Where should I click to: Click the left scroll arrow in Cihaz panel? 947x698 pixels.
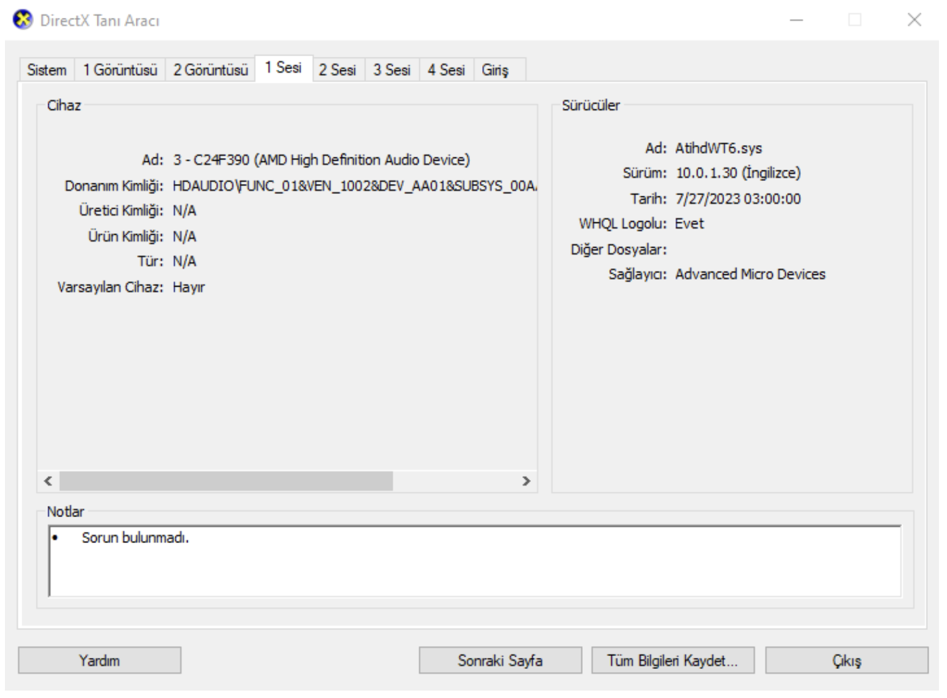(48, 481)
